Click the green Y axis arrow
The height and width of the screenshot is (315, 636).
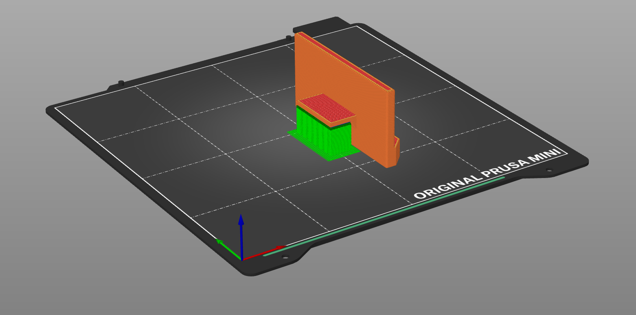coord(229,250)
